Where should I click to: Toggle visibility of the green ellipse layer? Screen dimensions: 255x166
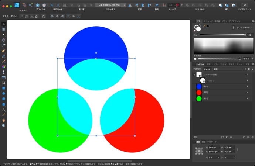247,98
